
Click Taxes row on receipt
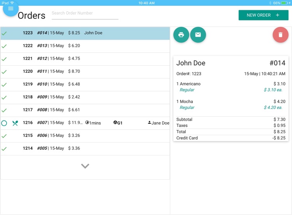[231, 125]
